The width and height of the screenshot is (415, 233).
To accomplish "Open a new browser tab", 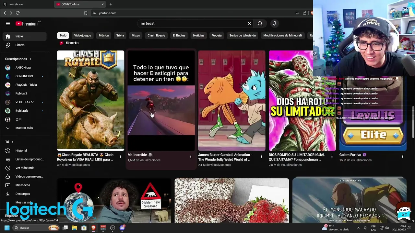I will [111, 4].
